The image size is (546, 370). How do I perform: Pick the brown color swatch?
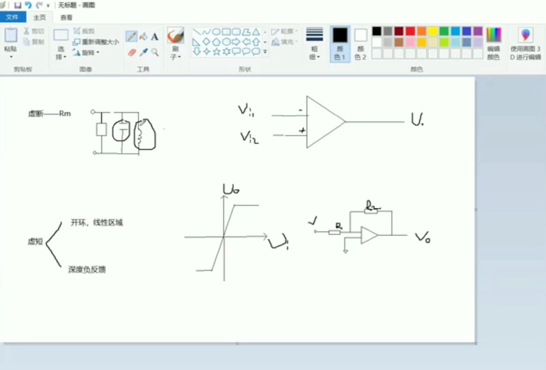coord(399,42)
